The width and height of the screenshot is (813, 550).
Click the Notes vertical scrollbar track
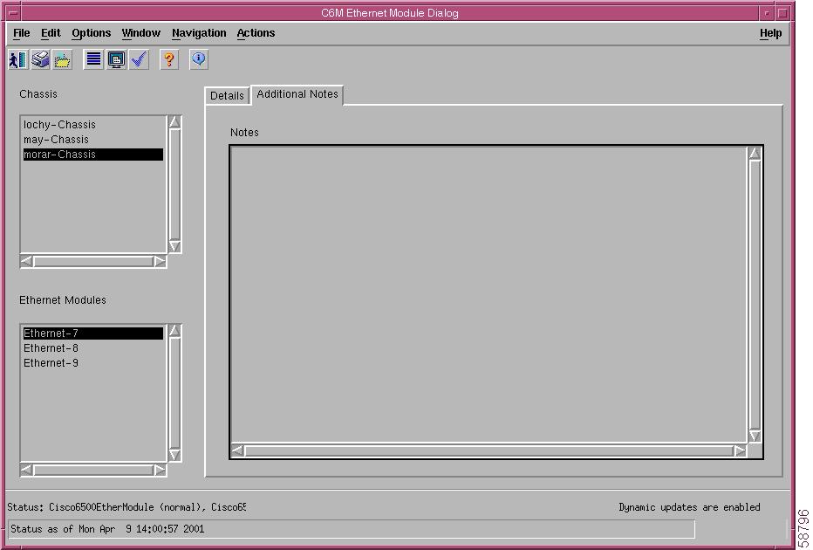(x=755, y=294)
